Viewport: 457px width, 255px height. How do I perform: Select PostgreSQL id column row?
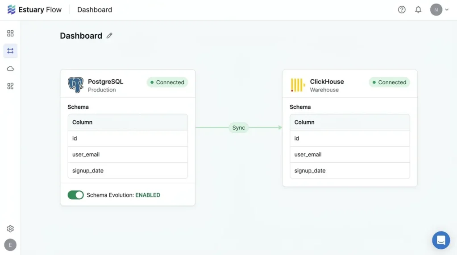click(128, 138)
